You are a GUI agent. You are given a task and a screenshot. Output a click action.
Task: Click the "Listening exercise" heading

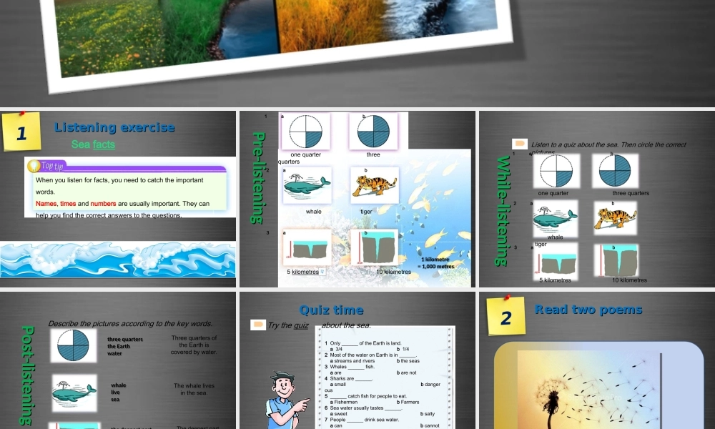tap(114, 127)
